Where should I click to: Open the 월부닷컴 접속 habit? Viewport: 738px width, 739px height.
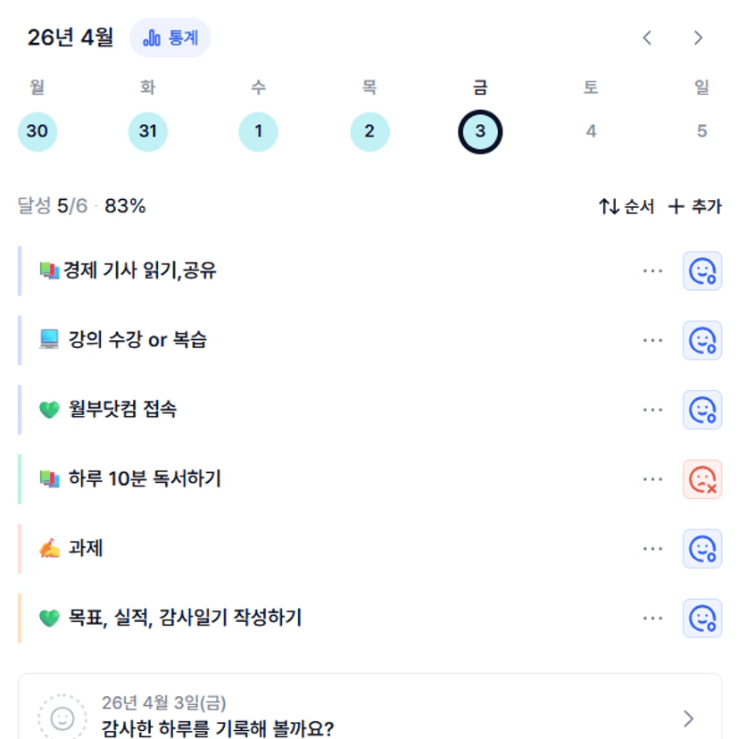coord(122,410)
